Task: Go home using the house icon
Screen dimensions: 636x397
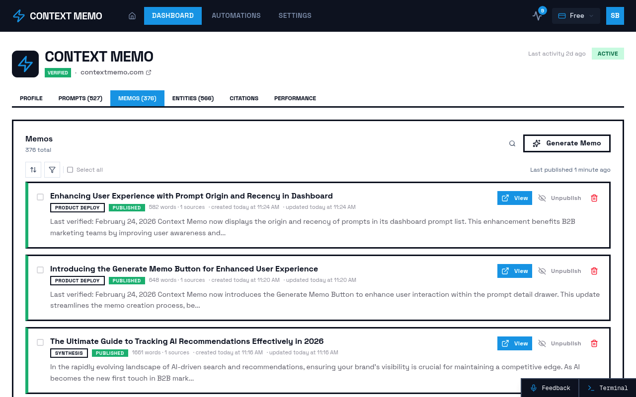Action: (x=132, y=15)
